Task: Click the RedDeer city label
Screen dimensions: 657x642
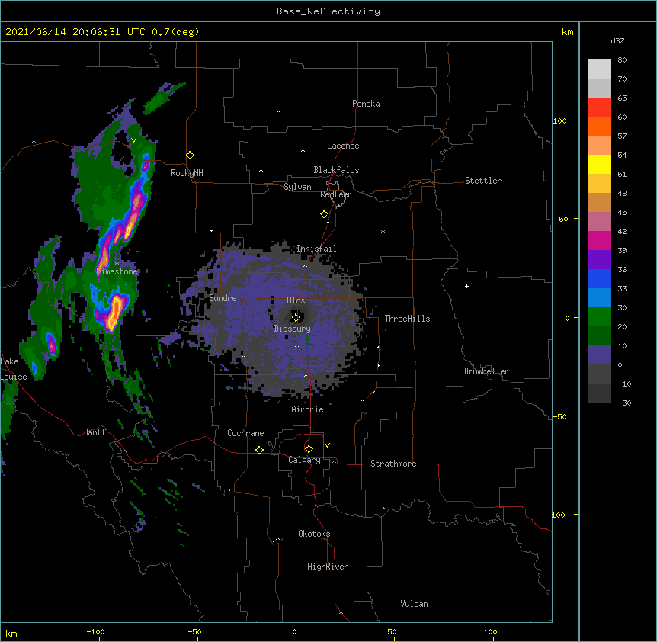Action: (335, 194)
